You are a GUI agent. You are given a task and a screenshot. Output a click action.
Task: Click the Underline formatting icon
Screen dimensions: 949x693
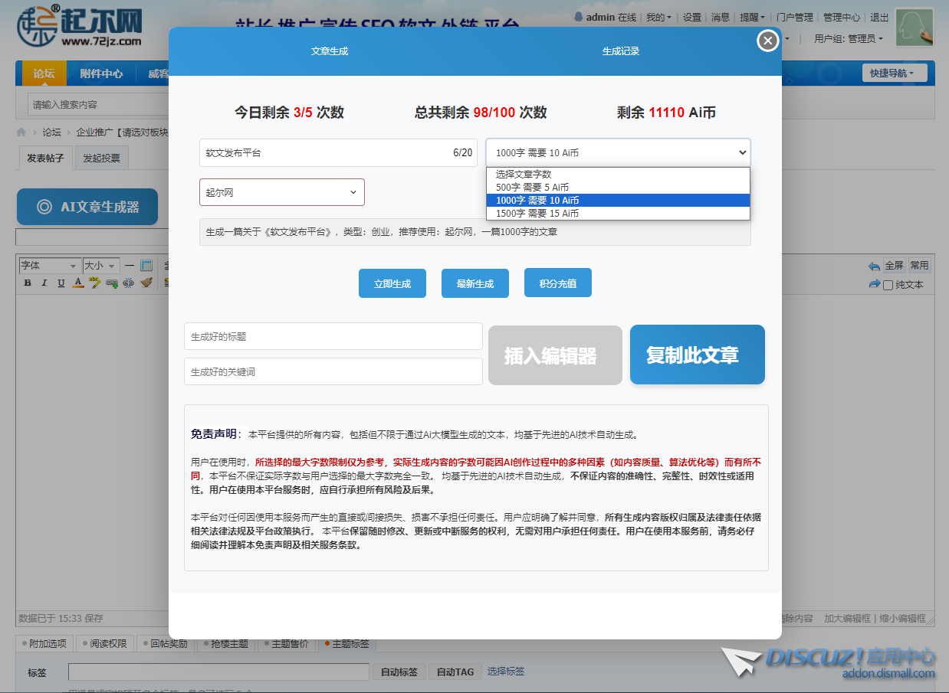[x=61, y=283]
